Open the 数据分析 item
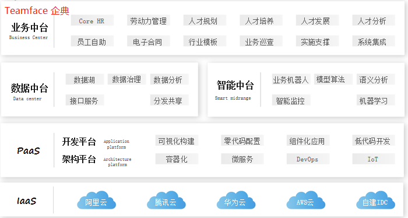 click(x=169, y=79)
